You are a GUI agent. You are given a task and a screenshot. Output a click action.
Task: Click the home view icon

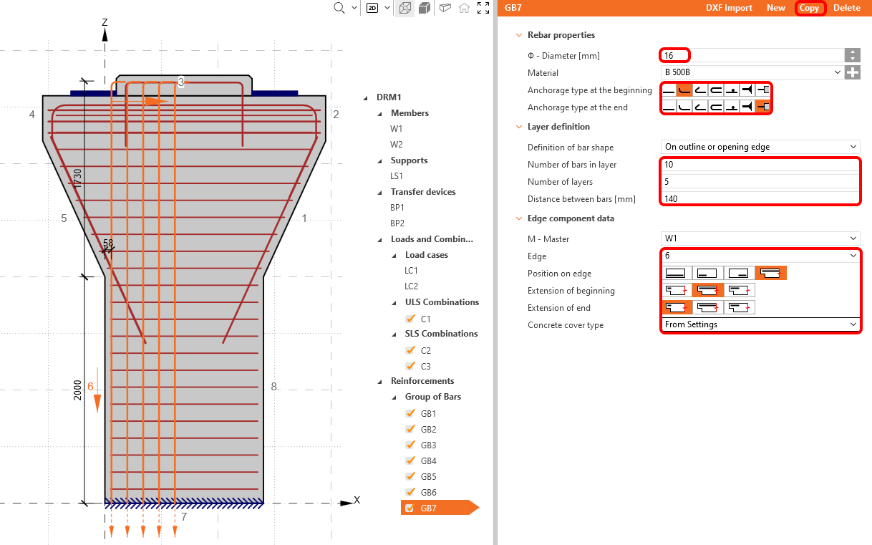[x=464, y=8]
